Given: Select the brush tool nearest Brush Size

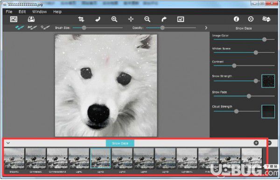Looking at the screenshot, I should 45,28.
